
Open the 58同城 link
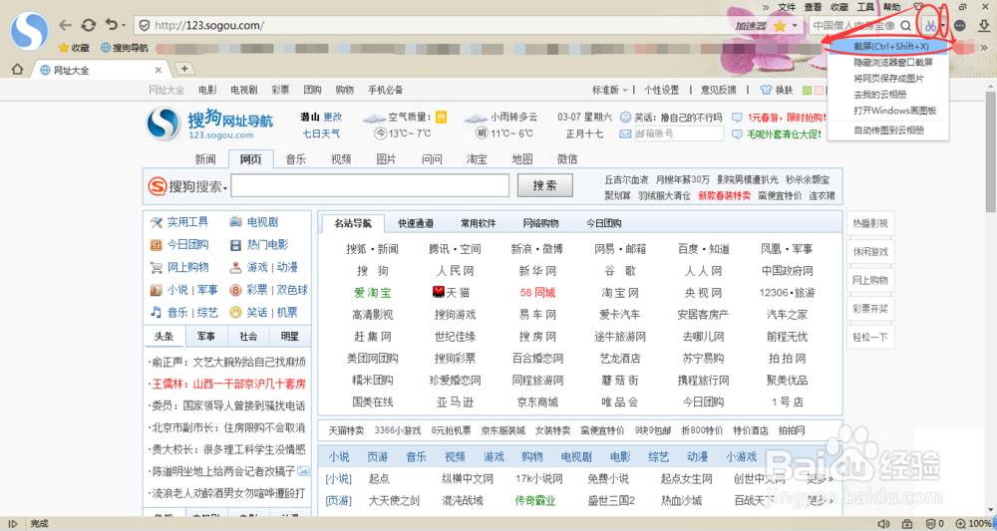pos(538,292)
